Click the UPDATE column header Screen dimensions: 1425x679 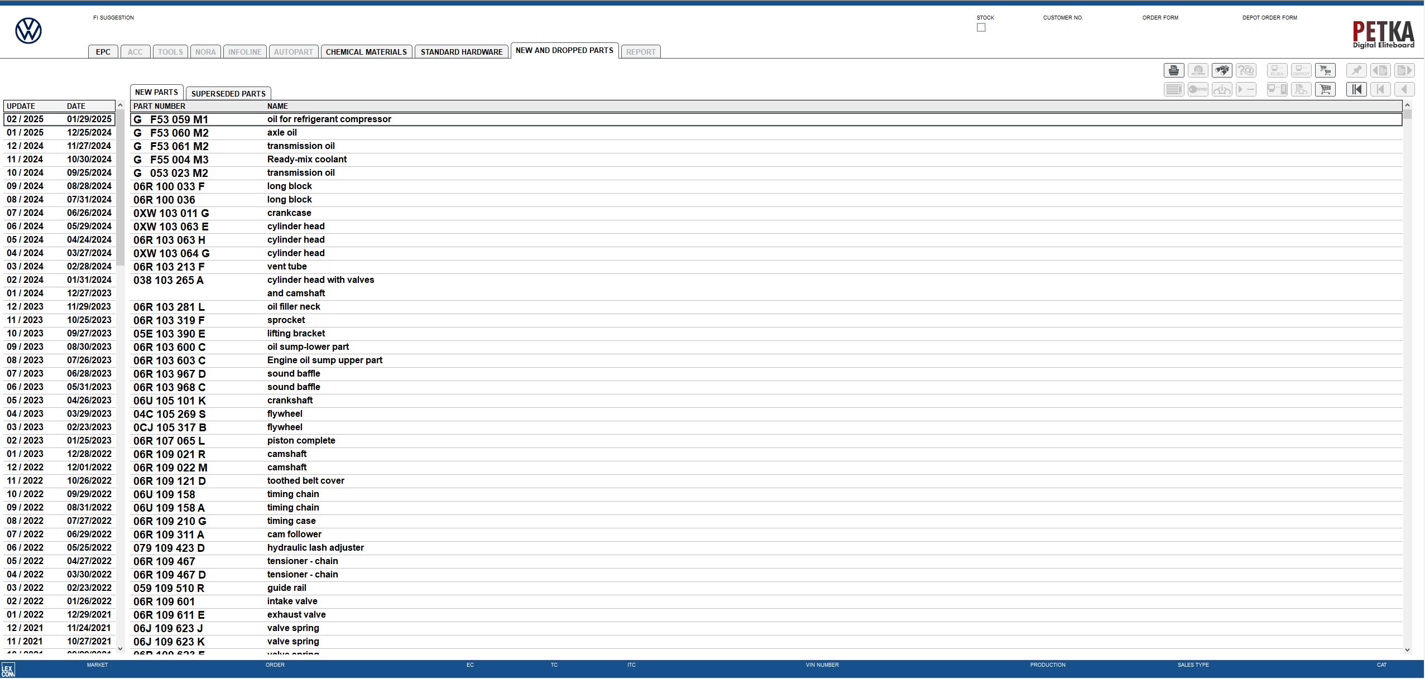(21, 106)
